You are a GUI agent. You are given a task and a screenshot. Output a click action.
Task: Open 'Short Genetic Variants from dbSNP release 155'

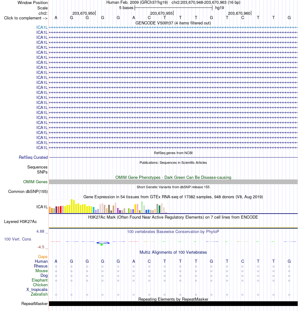pos(173,187)
